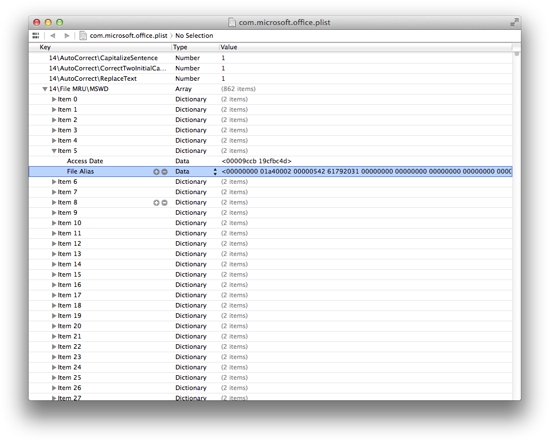Click No Selection in the path bar
This screenshot has width=549, height=441.
[x=194, y=36]
